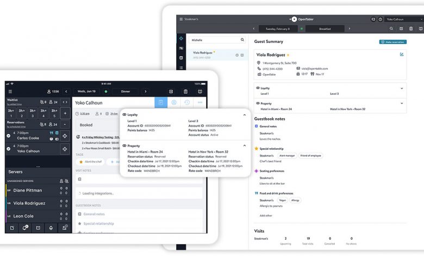
Task: Click the Make reservation button
Action: coord(393,42)
